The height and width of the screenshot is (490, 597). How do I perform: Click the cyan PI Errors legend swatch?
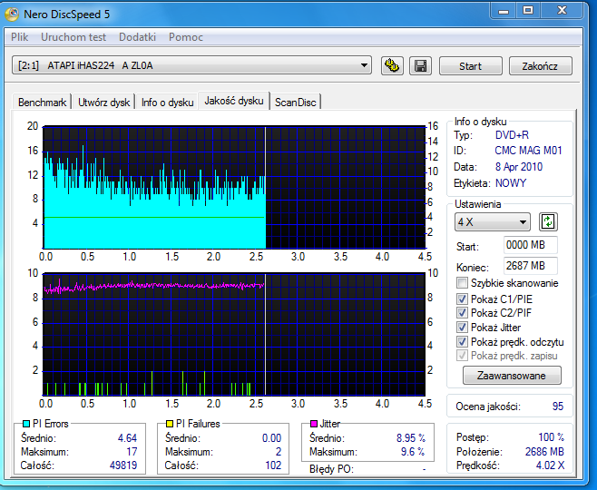point(26,424)
